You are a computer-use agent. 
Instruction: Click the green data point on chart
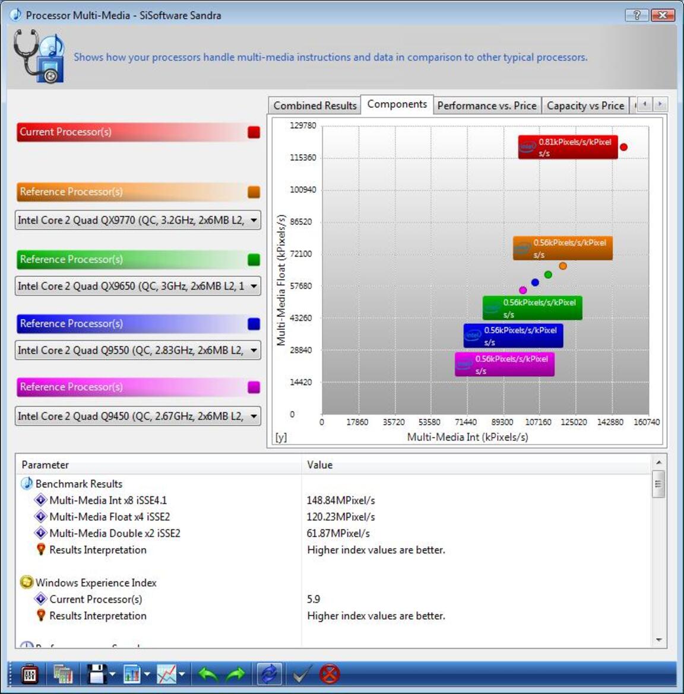pyautogui.click(x=548, y=275)
